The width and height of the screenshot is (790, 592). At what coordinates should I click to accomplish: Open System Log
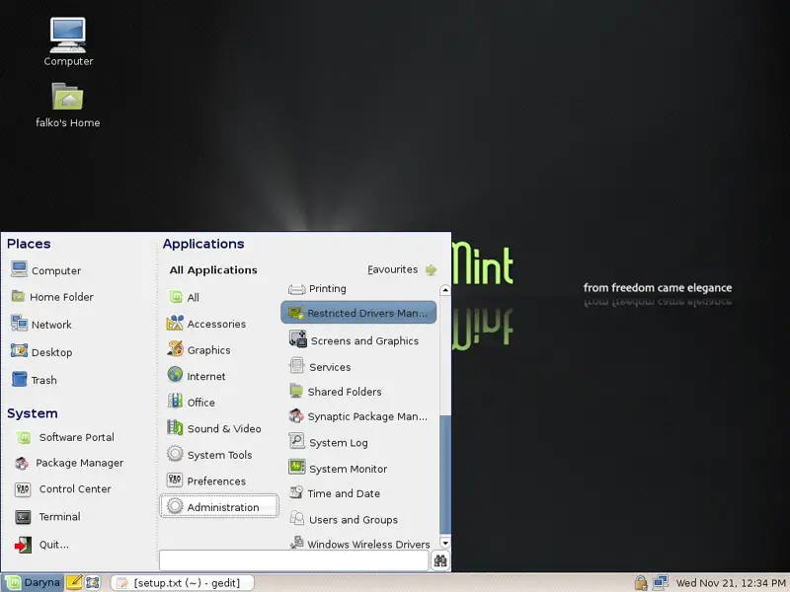click(x=328, y=442)
